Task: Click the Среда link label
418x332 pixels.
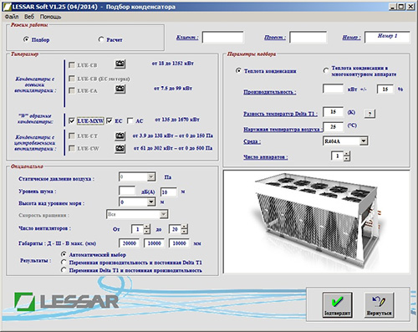Action: click(252, 141)
